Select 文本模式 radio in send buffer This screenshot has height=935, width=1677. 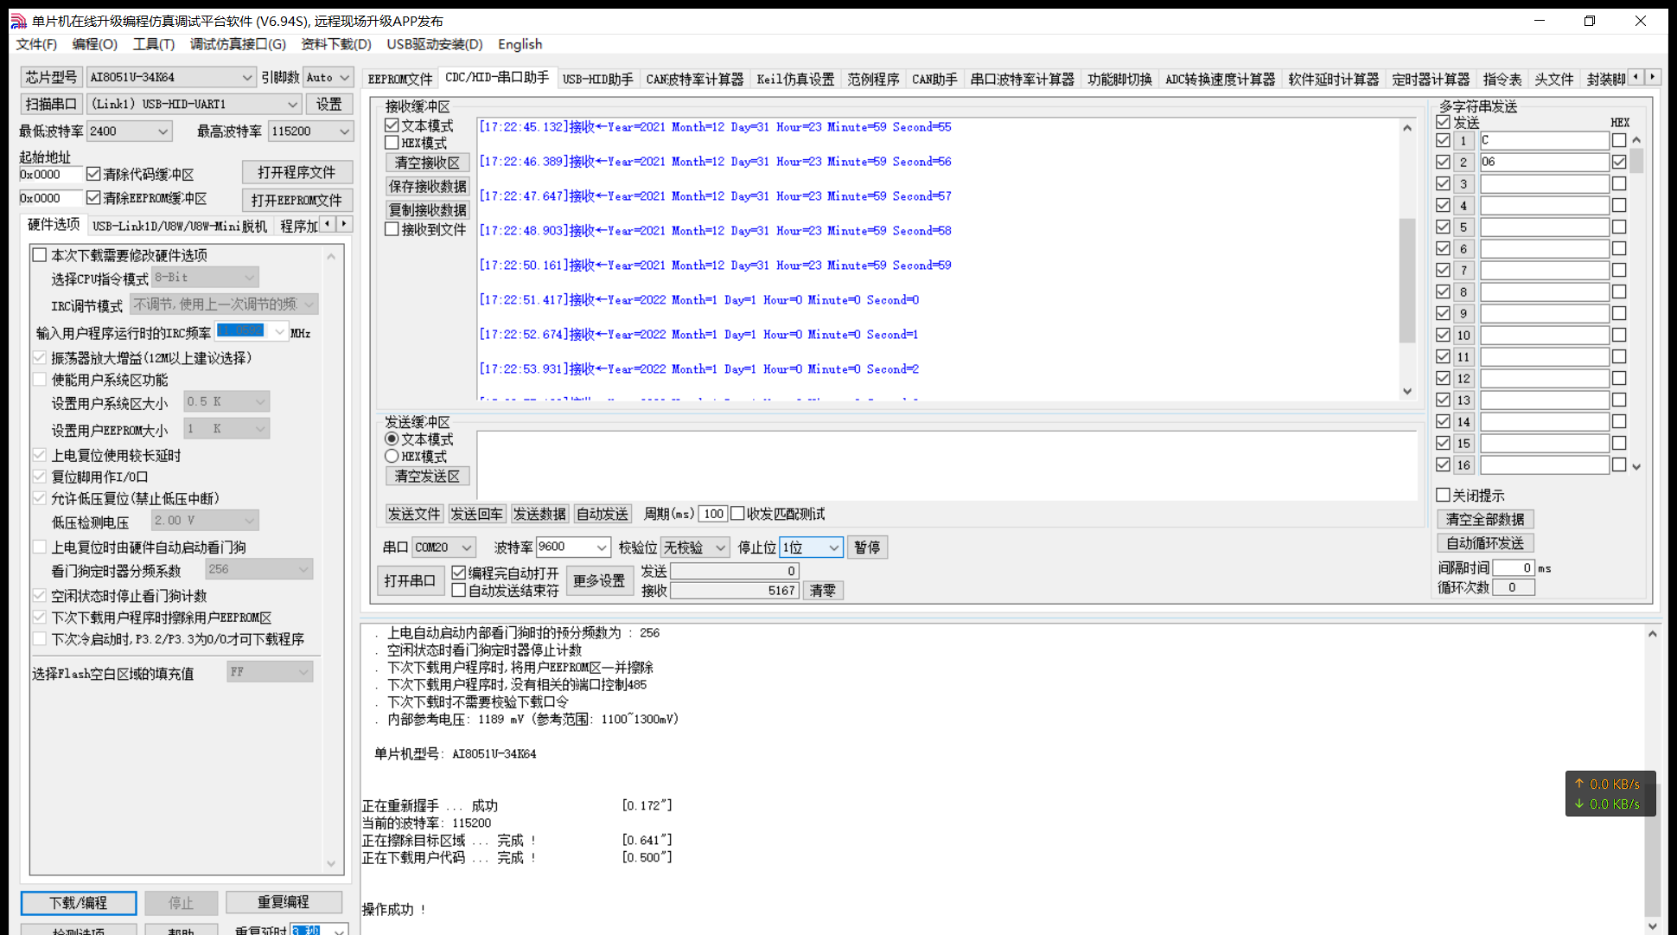click(392, 439)
